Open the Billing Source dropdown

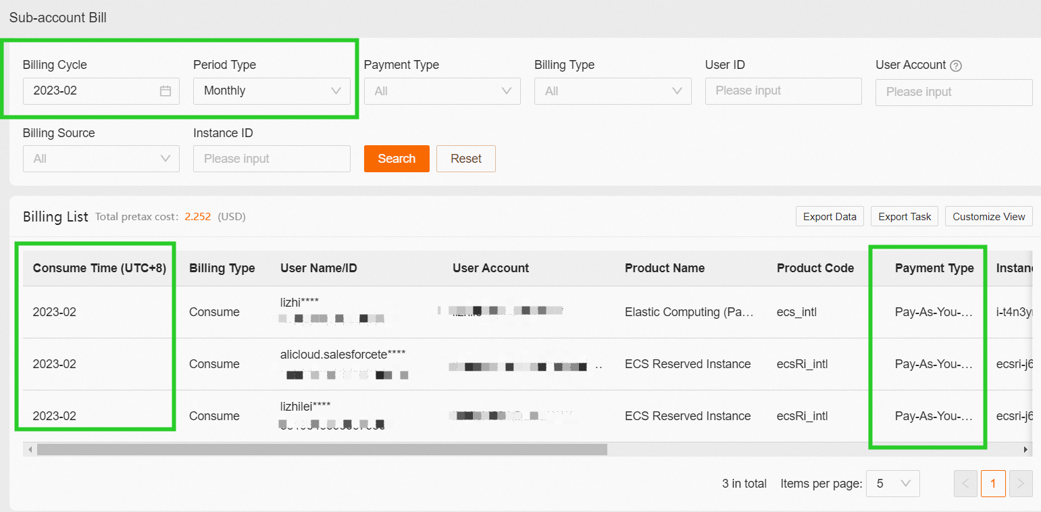[101, 159]
